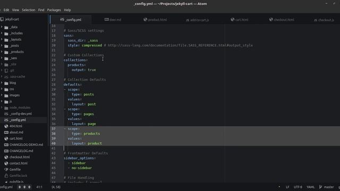Click the images folder icon
Viewport: 340px width, 191px height.
[x=6, y=95]
